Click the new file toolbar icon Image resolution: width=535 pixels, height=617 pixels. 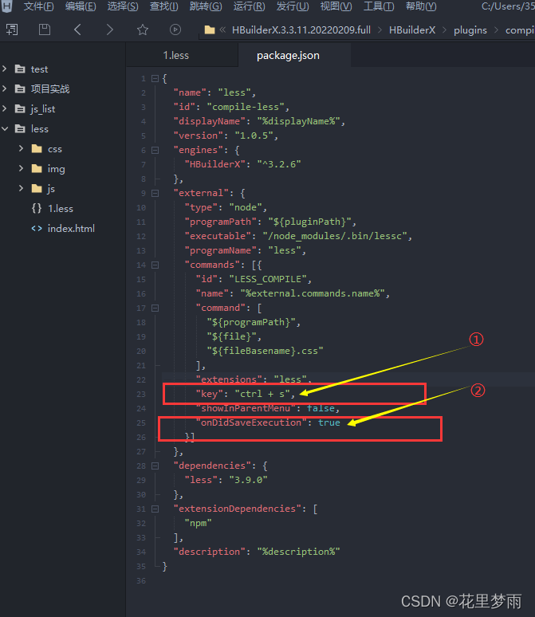[x=12, y=30]
